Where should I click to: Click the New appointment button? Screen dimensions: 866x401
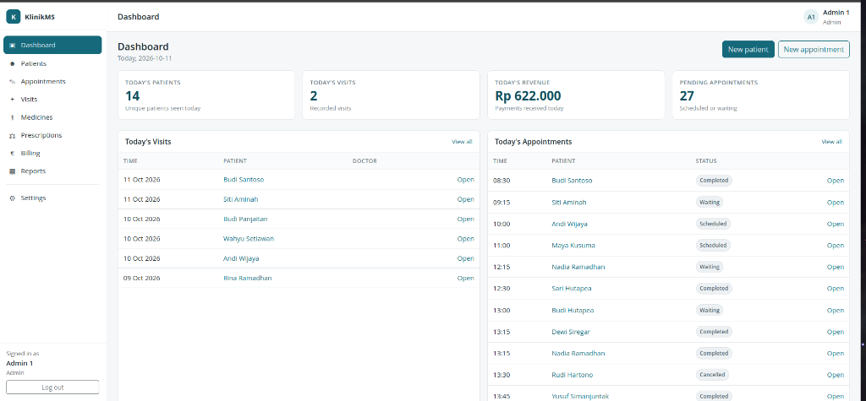pos(814,49)
